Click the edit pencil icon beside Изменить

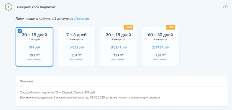pos(75,19)
